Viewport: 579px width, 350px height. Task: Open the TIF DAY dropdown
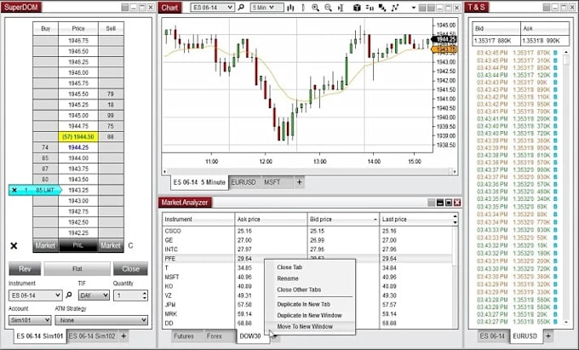(x=95, y=295)
